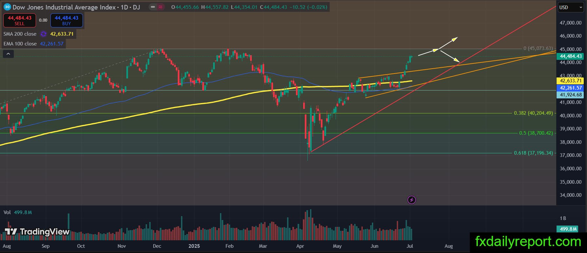587x253 pixels.
Task: Click the close value C44,484.43 in header
Action: (x=273, y=7)
